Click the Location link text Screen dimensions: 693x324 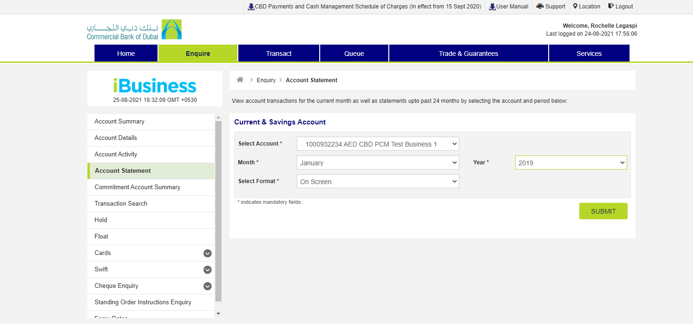pos(590,7)
